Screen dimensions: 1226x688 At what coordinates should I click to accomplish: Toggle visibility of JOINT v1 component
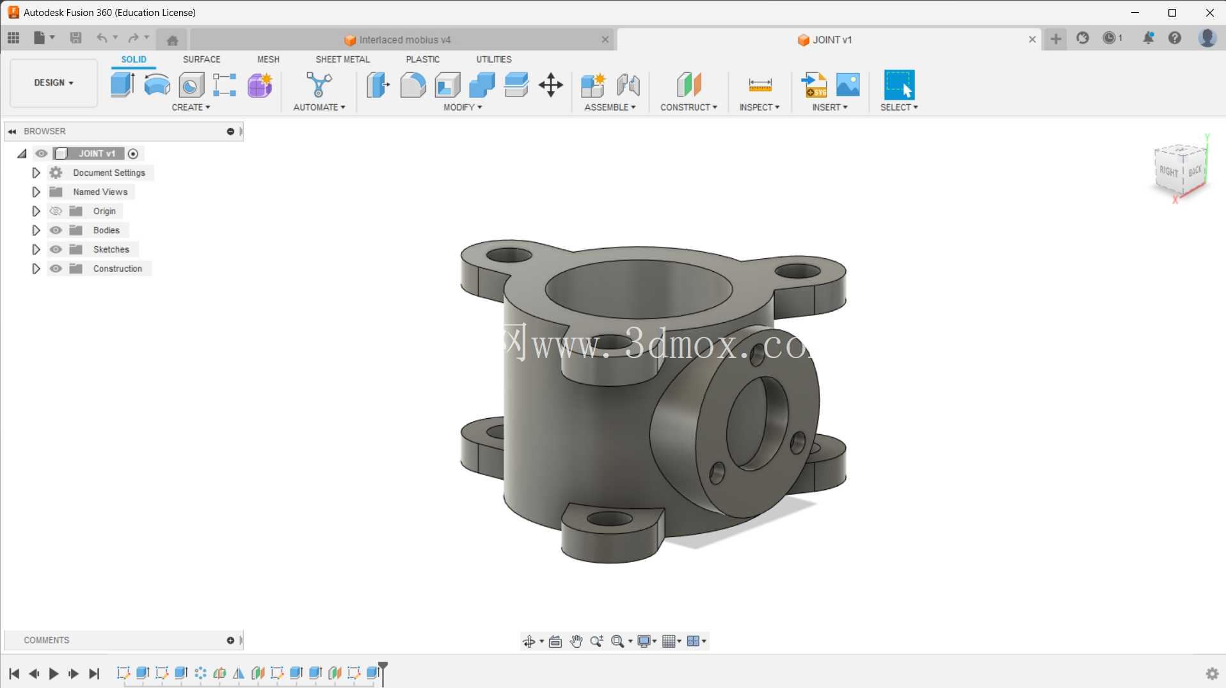(x=42, y=153)
